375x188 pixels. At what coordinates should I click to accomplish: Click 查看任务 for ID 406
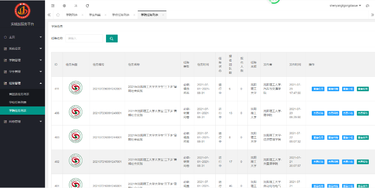(x=318, y=113)
